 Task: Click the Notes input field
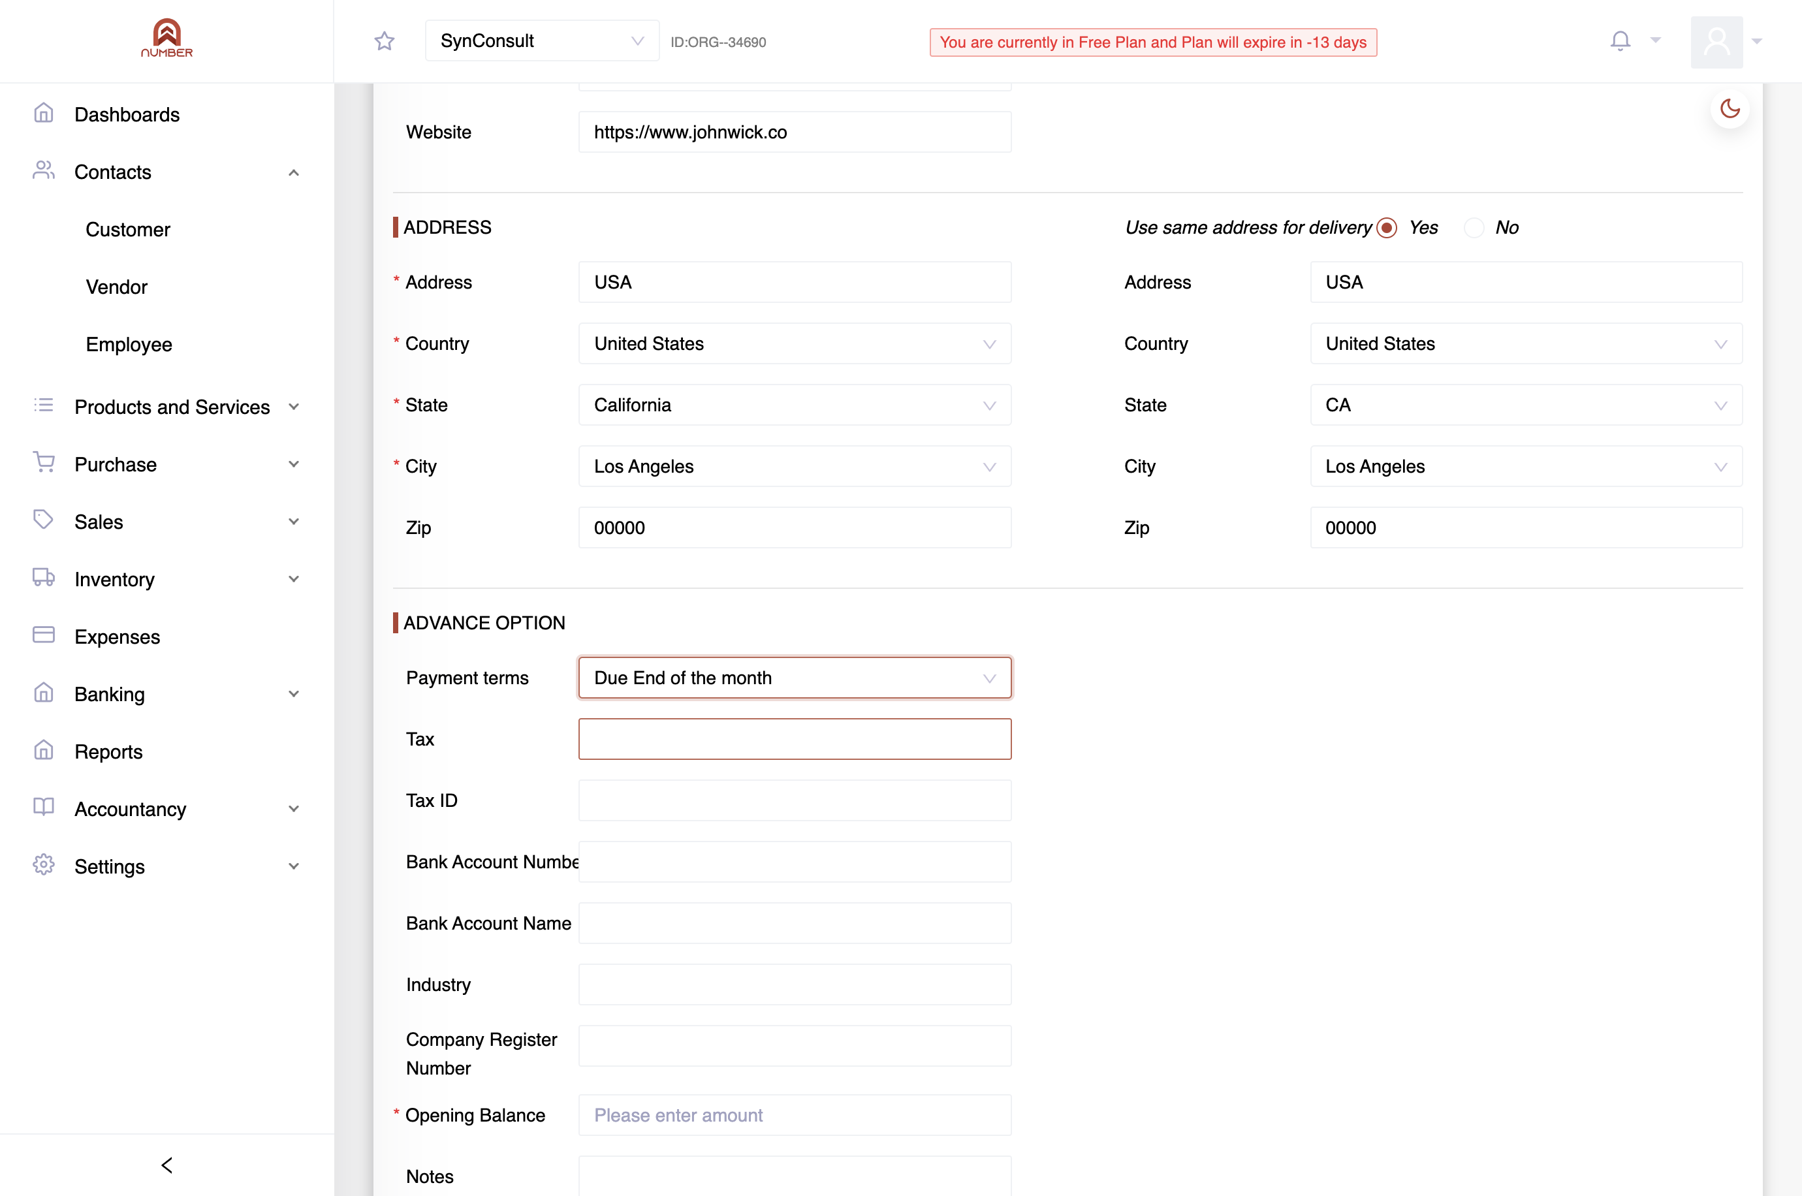(x=795, y=1176)
